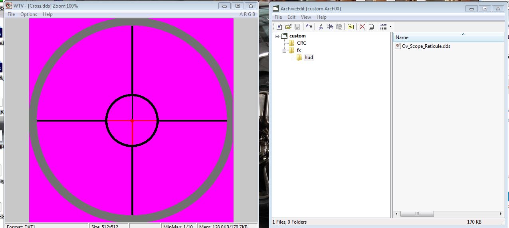Click the WTV window title bar icon
The image size is (509, 228).
(9, 6)
